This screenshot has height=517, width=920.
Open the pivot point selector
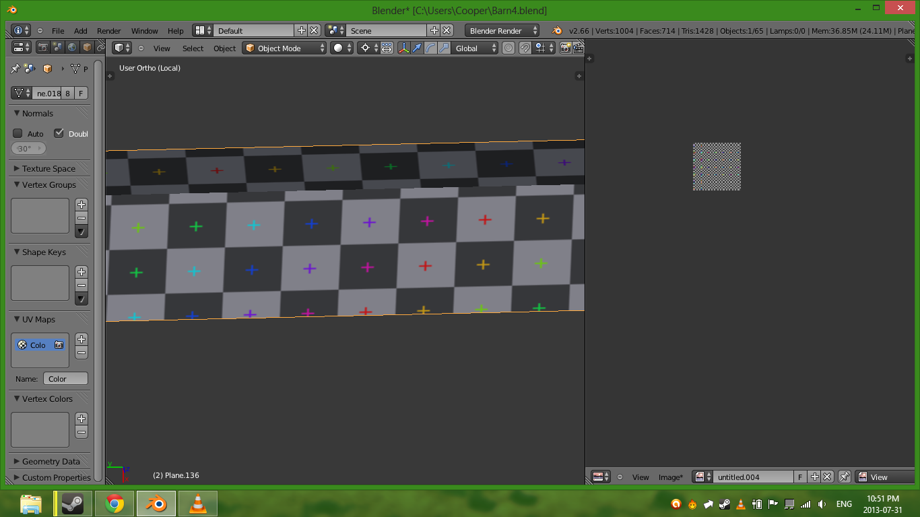[x=368, y=48]
